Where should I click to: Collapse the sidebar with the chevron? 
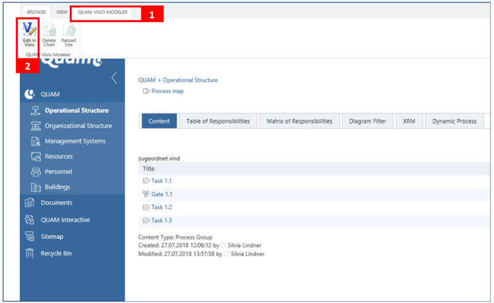114,78
